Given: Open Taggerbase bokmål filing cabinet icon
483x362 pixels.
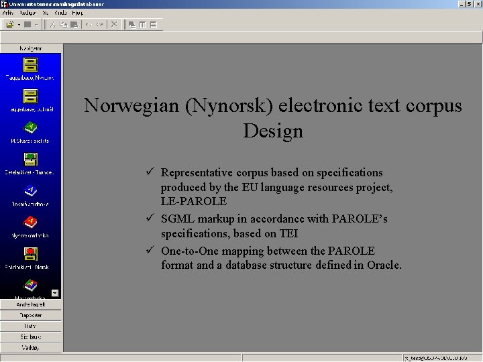Looking at the screenshot, I should point(30,97).
